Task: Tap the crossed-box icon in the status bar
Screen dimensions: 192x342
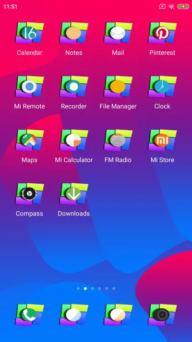Action: [162, 7]
